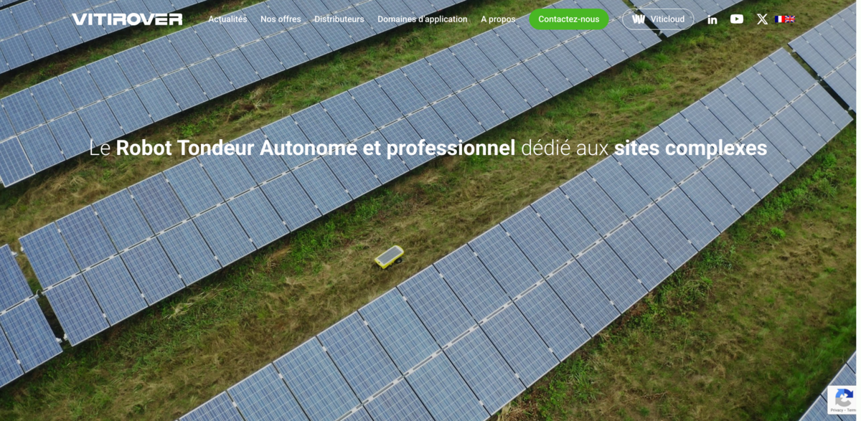Open the LinkedIn social icon

(712, 19)
